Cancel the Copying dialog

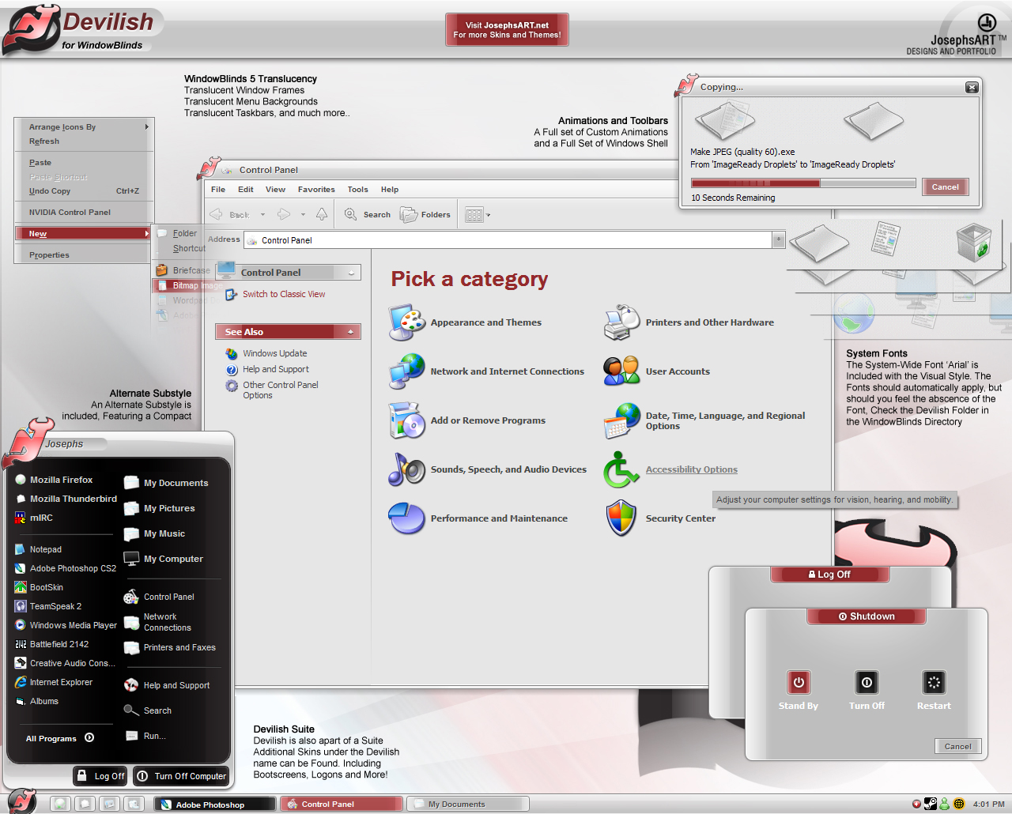945,187
